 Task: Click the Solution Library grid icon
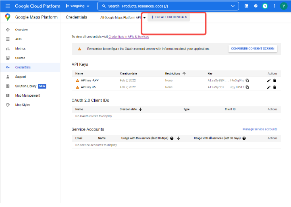(x=8, y=86)
